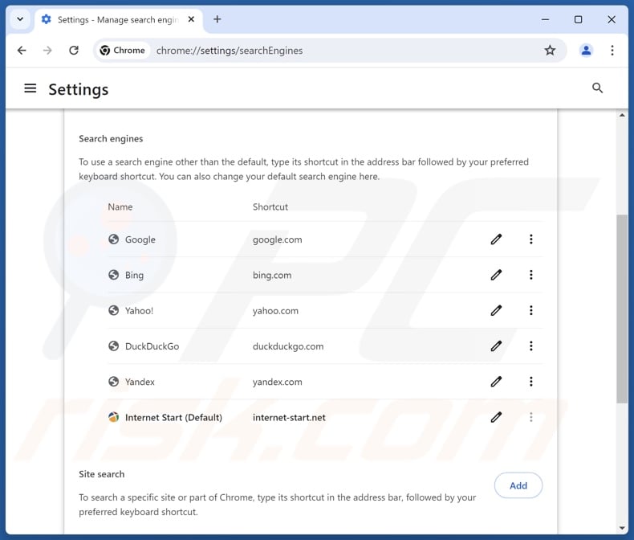The width and height of the screenshot is (634, 540).
Task: Open the profile avatar menu
Action: tap(586, 51)
